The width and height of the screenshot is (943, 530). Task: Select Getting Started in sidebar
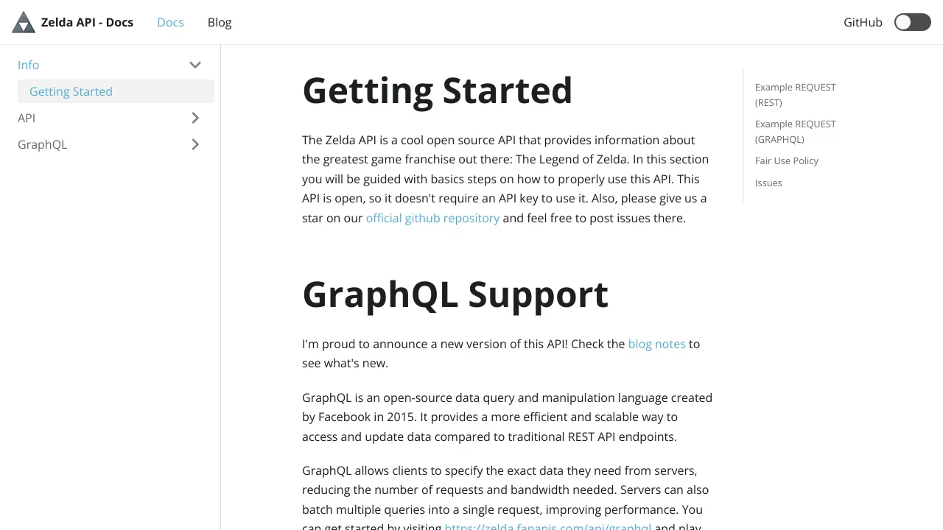116,91
